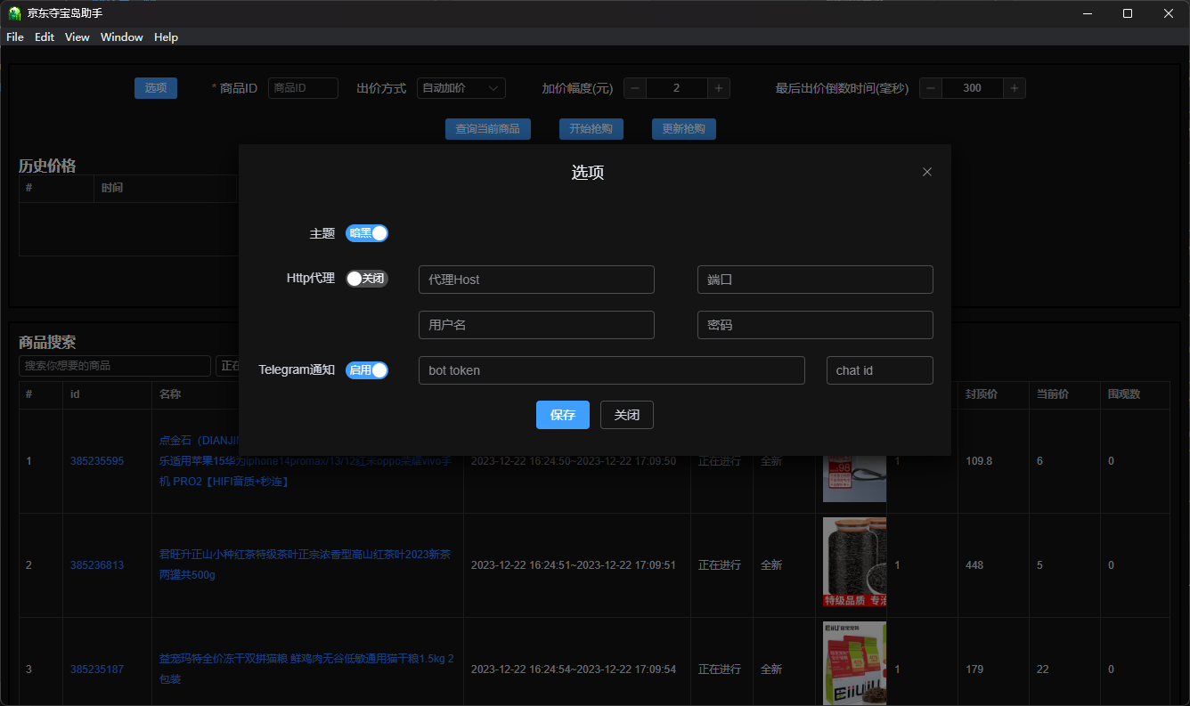This screenshot has height=706, width=1190.
Task: Focus the 商品ID input field
Action: click(303, 88)
